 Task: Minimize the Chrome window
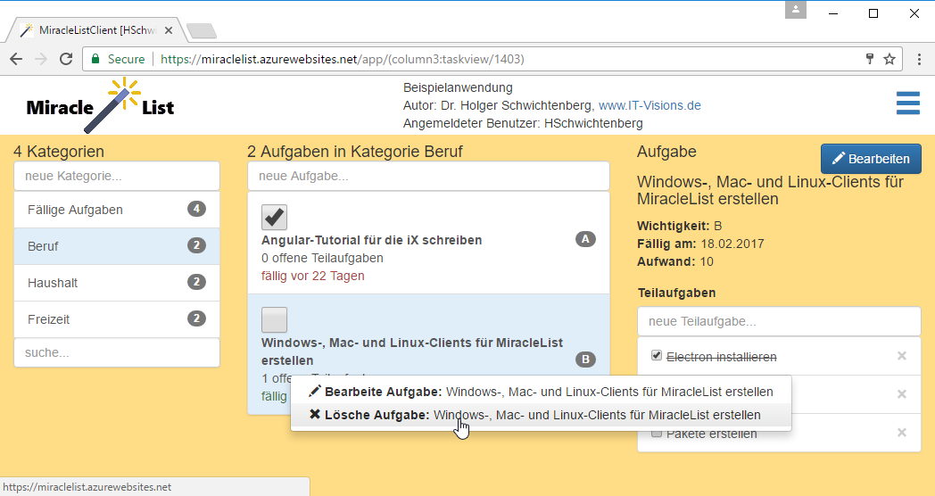[x=833, y=13]
